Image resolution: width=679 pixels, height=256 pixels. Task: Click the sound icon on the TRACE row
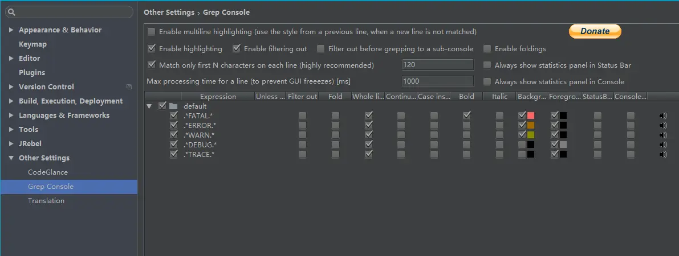tap(663, 154)
